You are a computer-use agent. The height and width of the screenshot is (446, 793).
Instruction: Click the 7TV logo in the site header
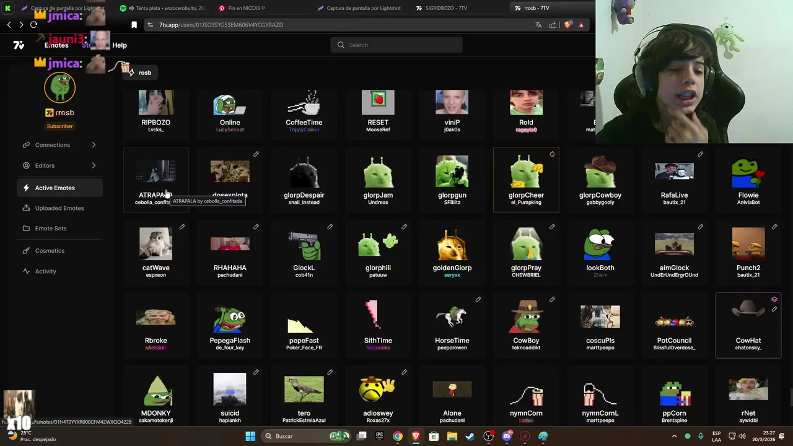point(19,45)
